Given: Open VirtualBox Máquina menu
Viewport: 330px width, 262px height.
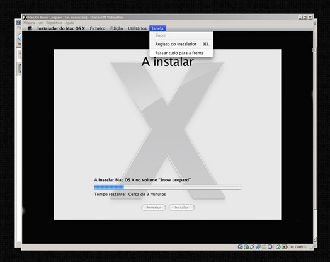Looking at the screenshot, I should (x=29, y=23).
